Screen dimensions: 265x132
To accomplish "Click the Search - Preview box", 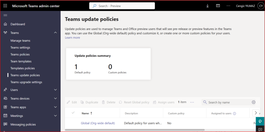I will (x=122, y=6).
